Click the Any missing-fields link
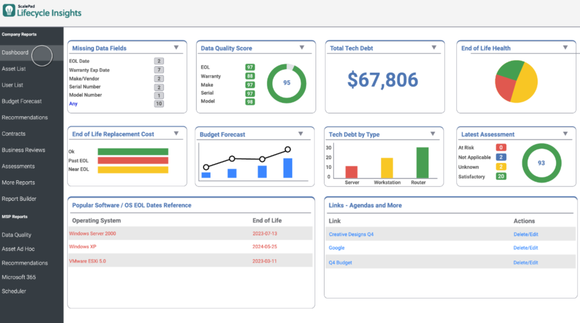580x323 pixels. coord(73,104)
